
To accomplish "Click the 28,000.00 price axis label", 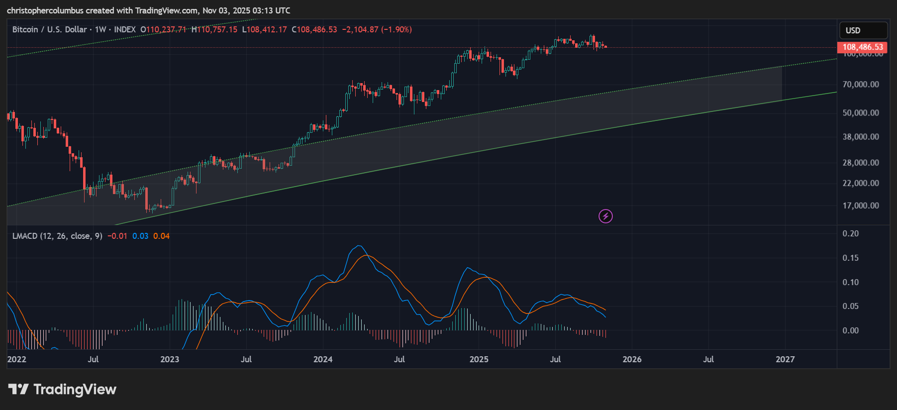I will tap(861, 163).
